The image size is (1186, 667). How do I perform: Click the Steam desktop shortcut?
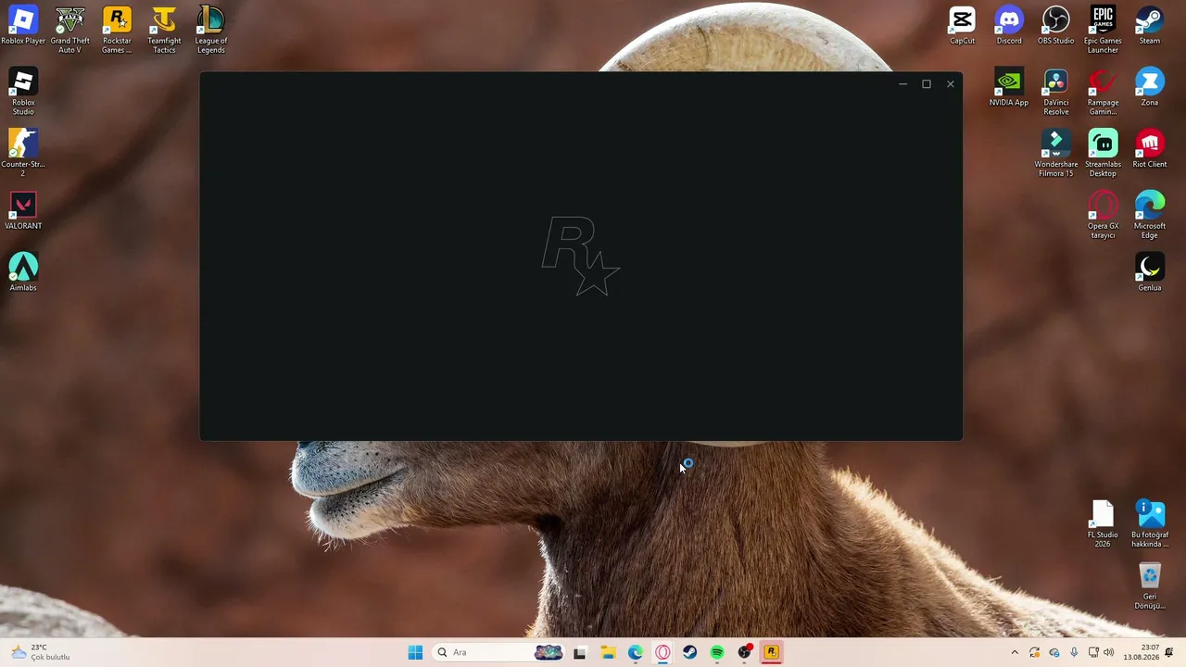click(1150, 26)
